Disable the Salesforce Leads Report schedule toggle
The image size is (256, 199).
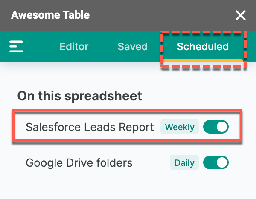point(216,127)
